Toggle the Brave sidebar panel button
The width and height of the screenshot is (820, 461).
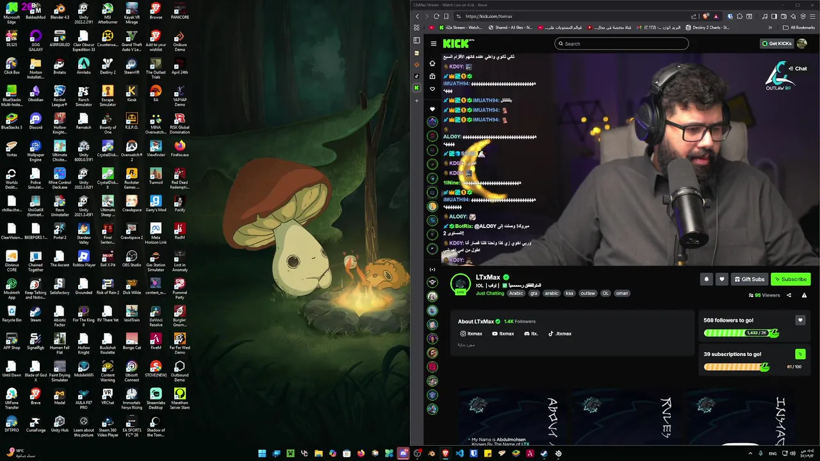(774, 16)
